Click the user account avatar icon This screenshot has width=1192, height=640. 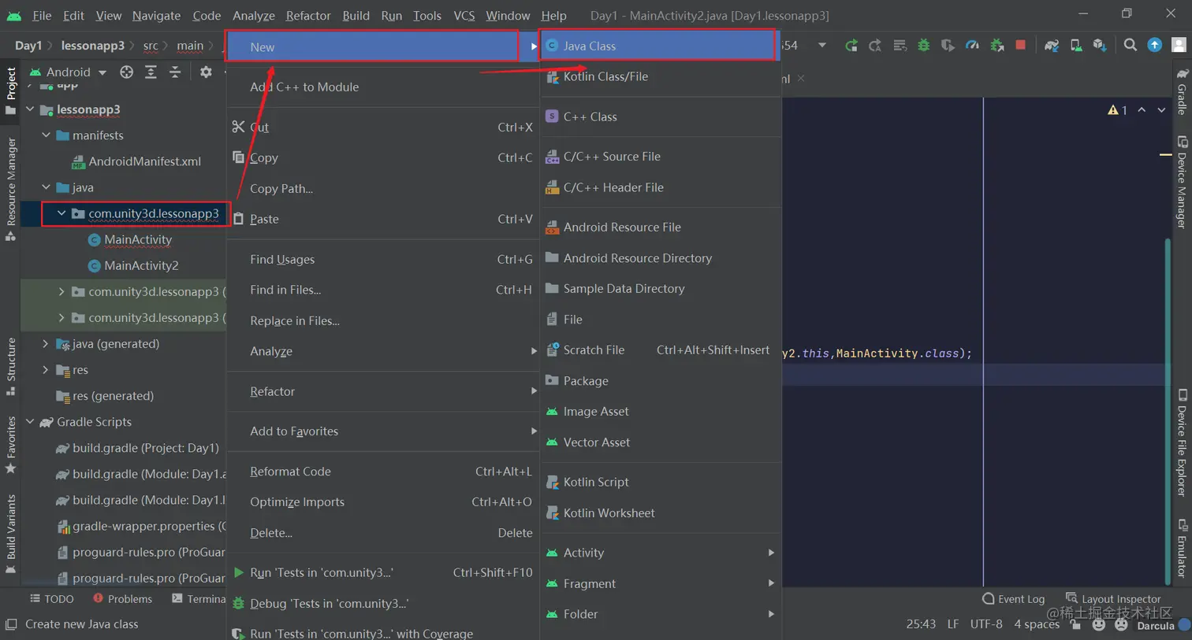pyautogui.click(x=1179, y=46)
